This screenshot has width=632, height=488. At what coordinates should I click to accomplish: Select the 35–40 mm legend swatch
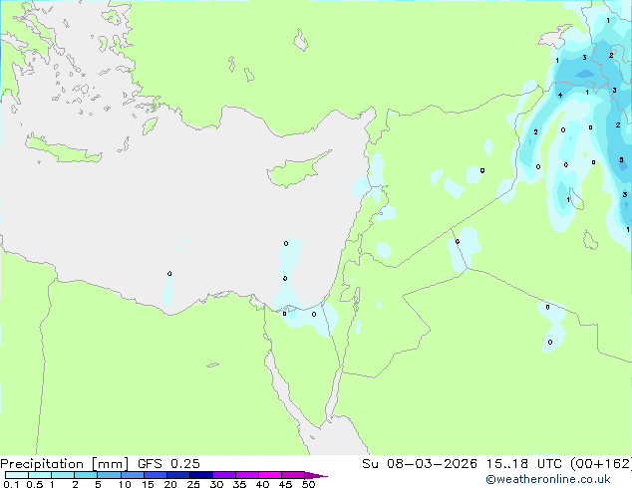point(247,475)
